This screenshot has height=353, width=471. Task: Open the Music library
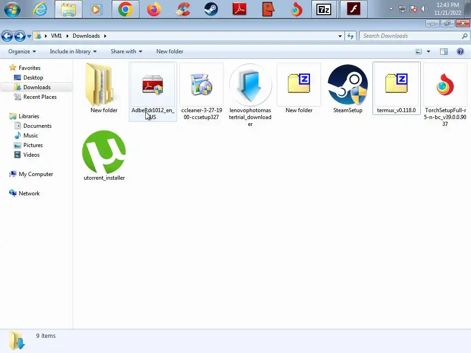[31, 136]
